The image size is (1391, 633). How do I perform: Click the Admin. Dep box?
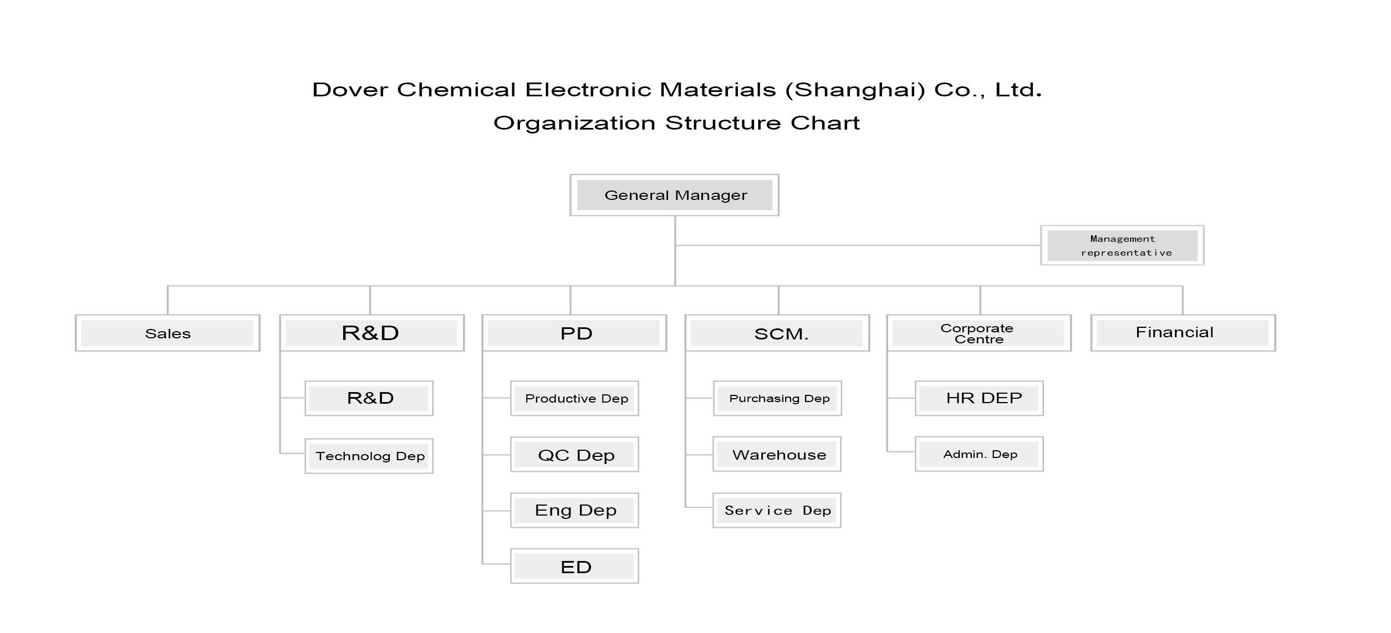[979, 454]
